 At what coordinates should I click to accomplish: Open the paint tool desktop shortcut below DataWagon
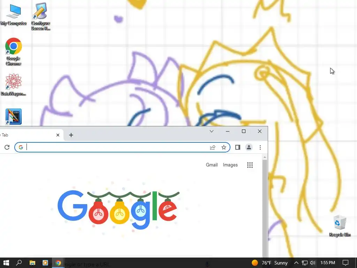click(x=14, y=117)
